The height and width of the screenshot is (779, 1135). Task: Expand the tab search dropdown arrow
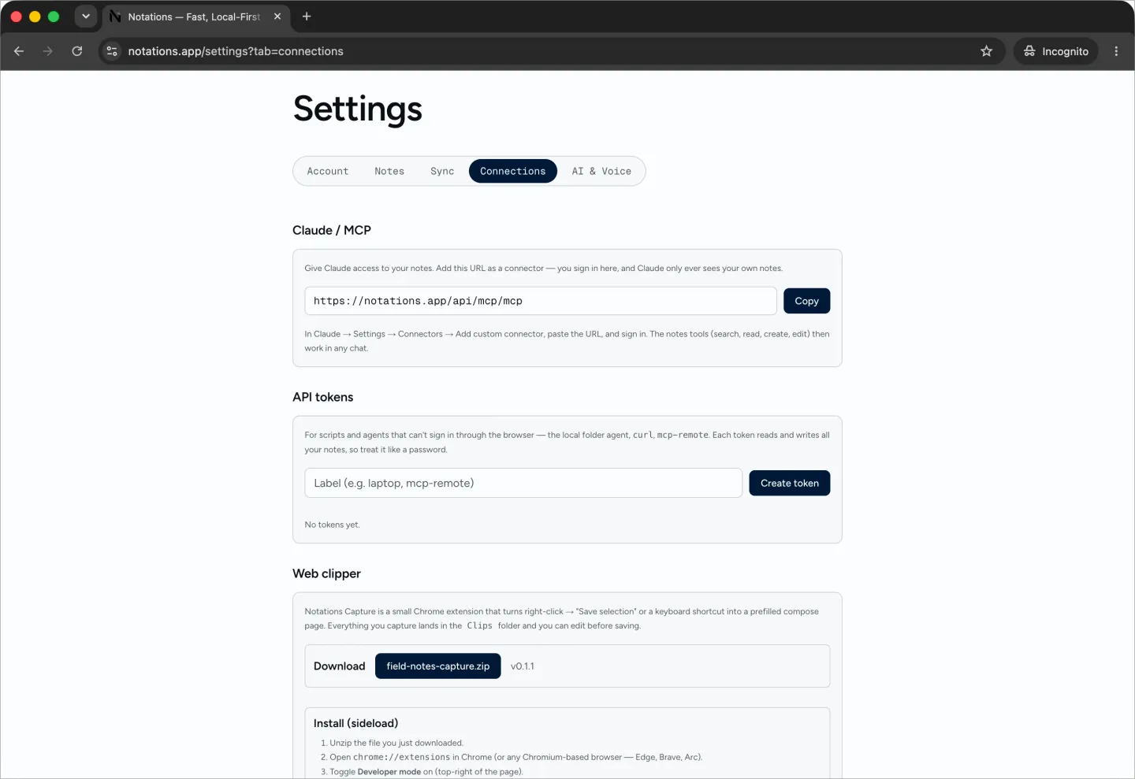coord(86,17)
